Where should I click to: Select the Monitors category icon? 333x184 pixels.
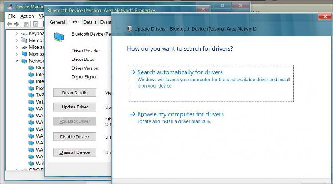(24, 54)
